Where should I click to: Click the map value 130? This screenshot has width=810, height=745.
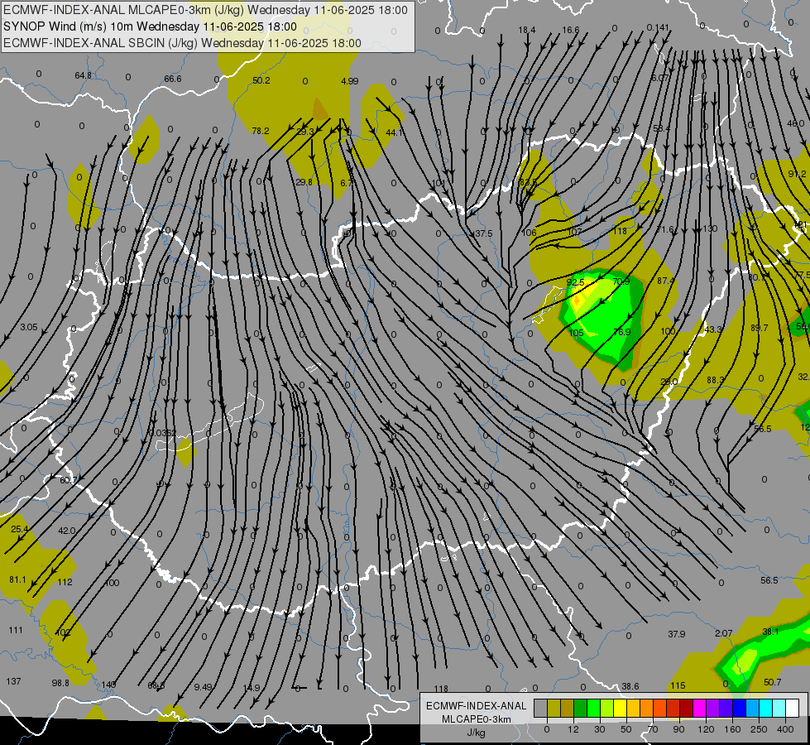click(x=710, y=228)
